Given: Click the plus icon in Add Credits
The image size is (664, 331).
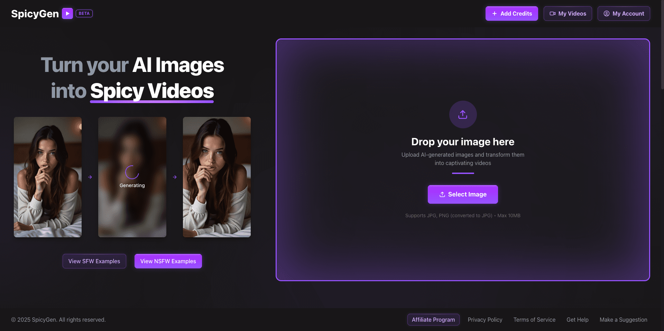Looking at the screenshot, I should coord(495,13).
